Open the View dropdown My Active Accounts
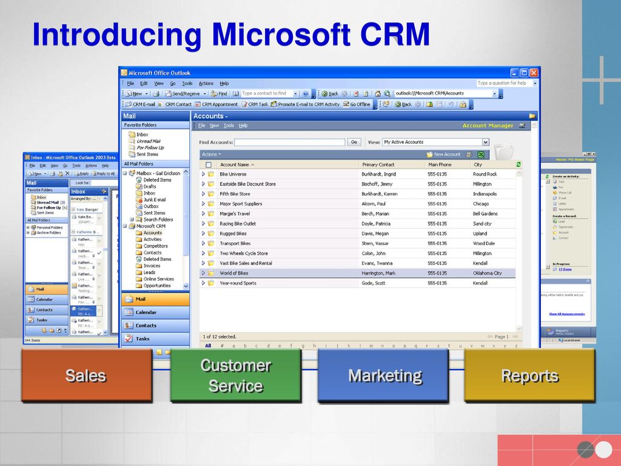The height and width of the screenshot is (466, 621). [435, 142]
